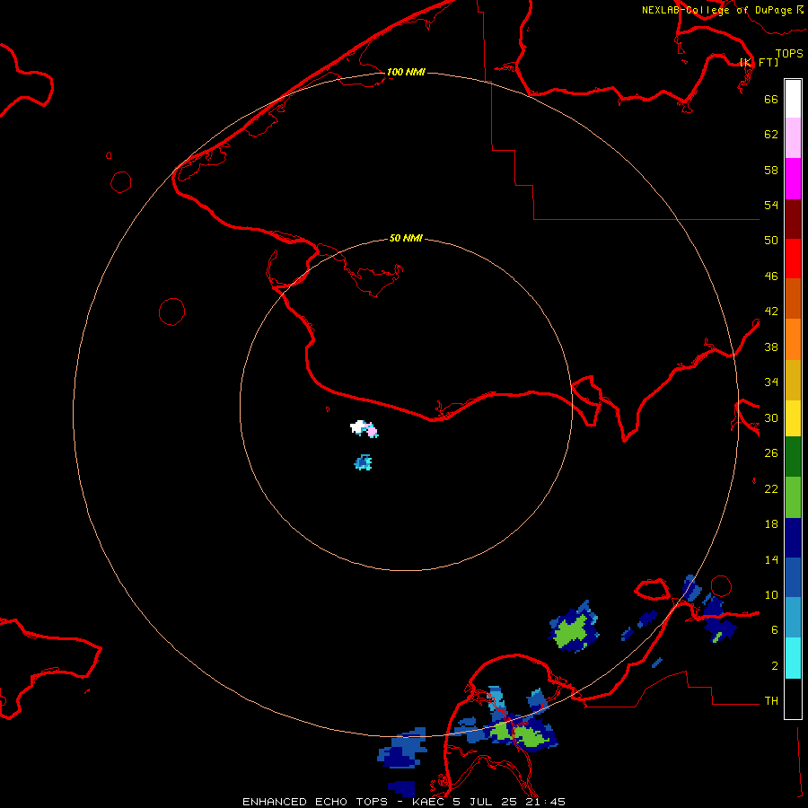The width and height of the screenshot is (808, 808).
Task: Click the 5 JUL 25 date text
Action: coord(485,802)
